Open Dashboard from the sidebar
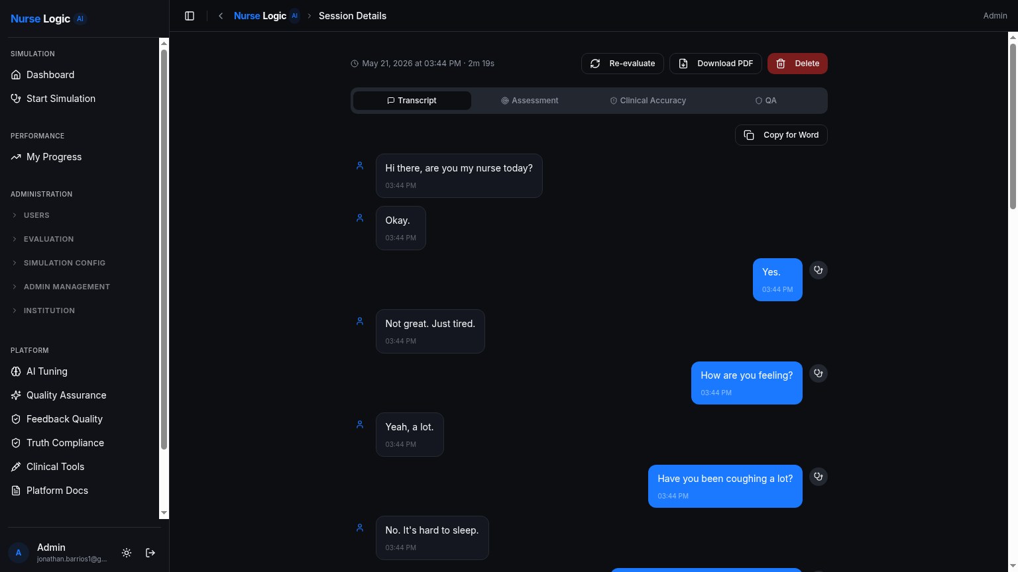Viewport: 1018px width, 572px height. pos(80,75)
